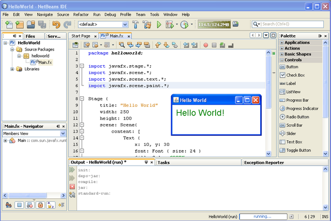The width and height of the screenshot is (331, 221).
Task: Click the Debug Main Project icon
Action: (x=170, y=24)
